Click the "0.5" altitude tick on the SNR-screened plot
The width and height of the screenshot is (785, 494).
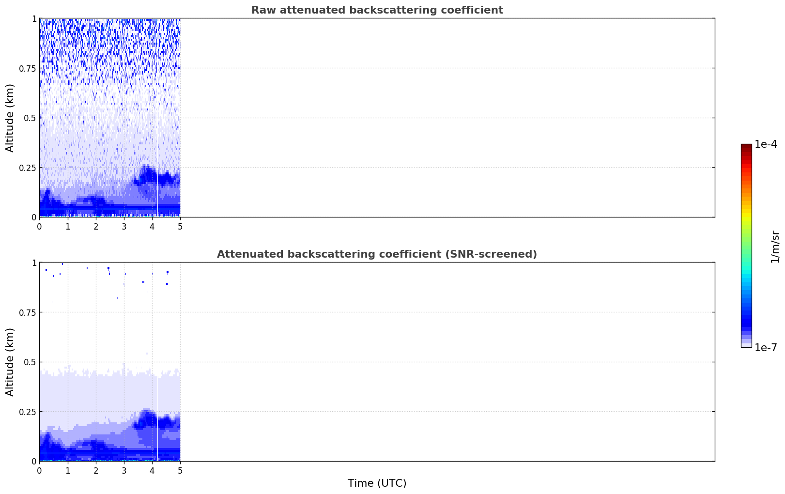point(30,362)
